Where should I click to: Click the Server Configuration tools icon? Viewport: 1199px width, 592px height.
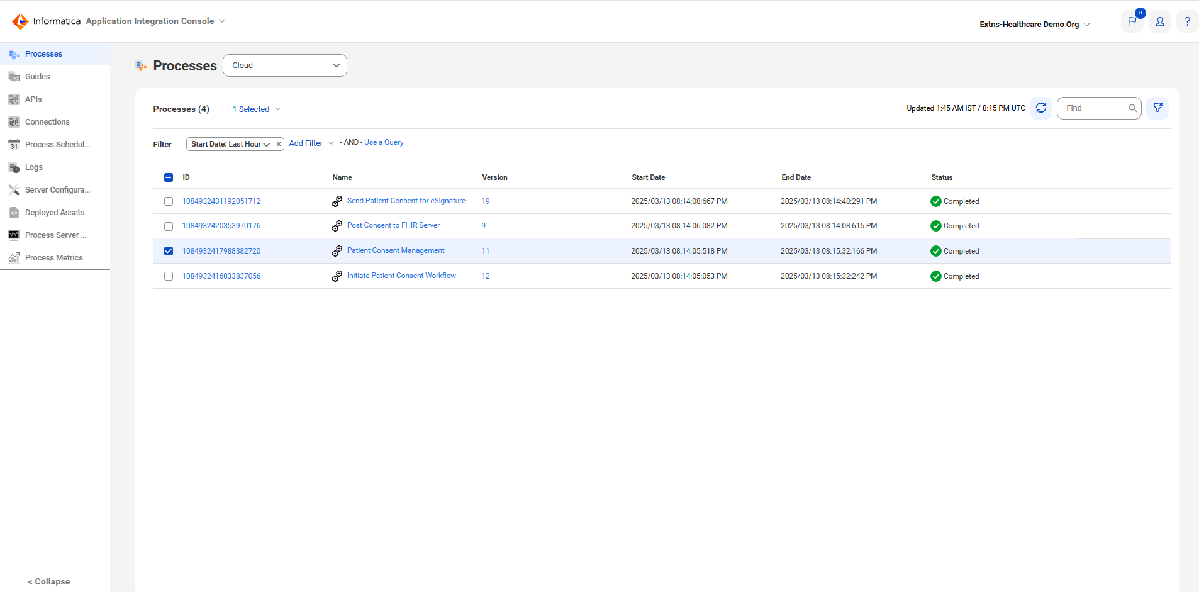point(14,190)
